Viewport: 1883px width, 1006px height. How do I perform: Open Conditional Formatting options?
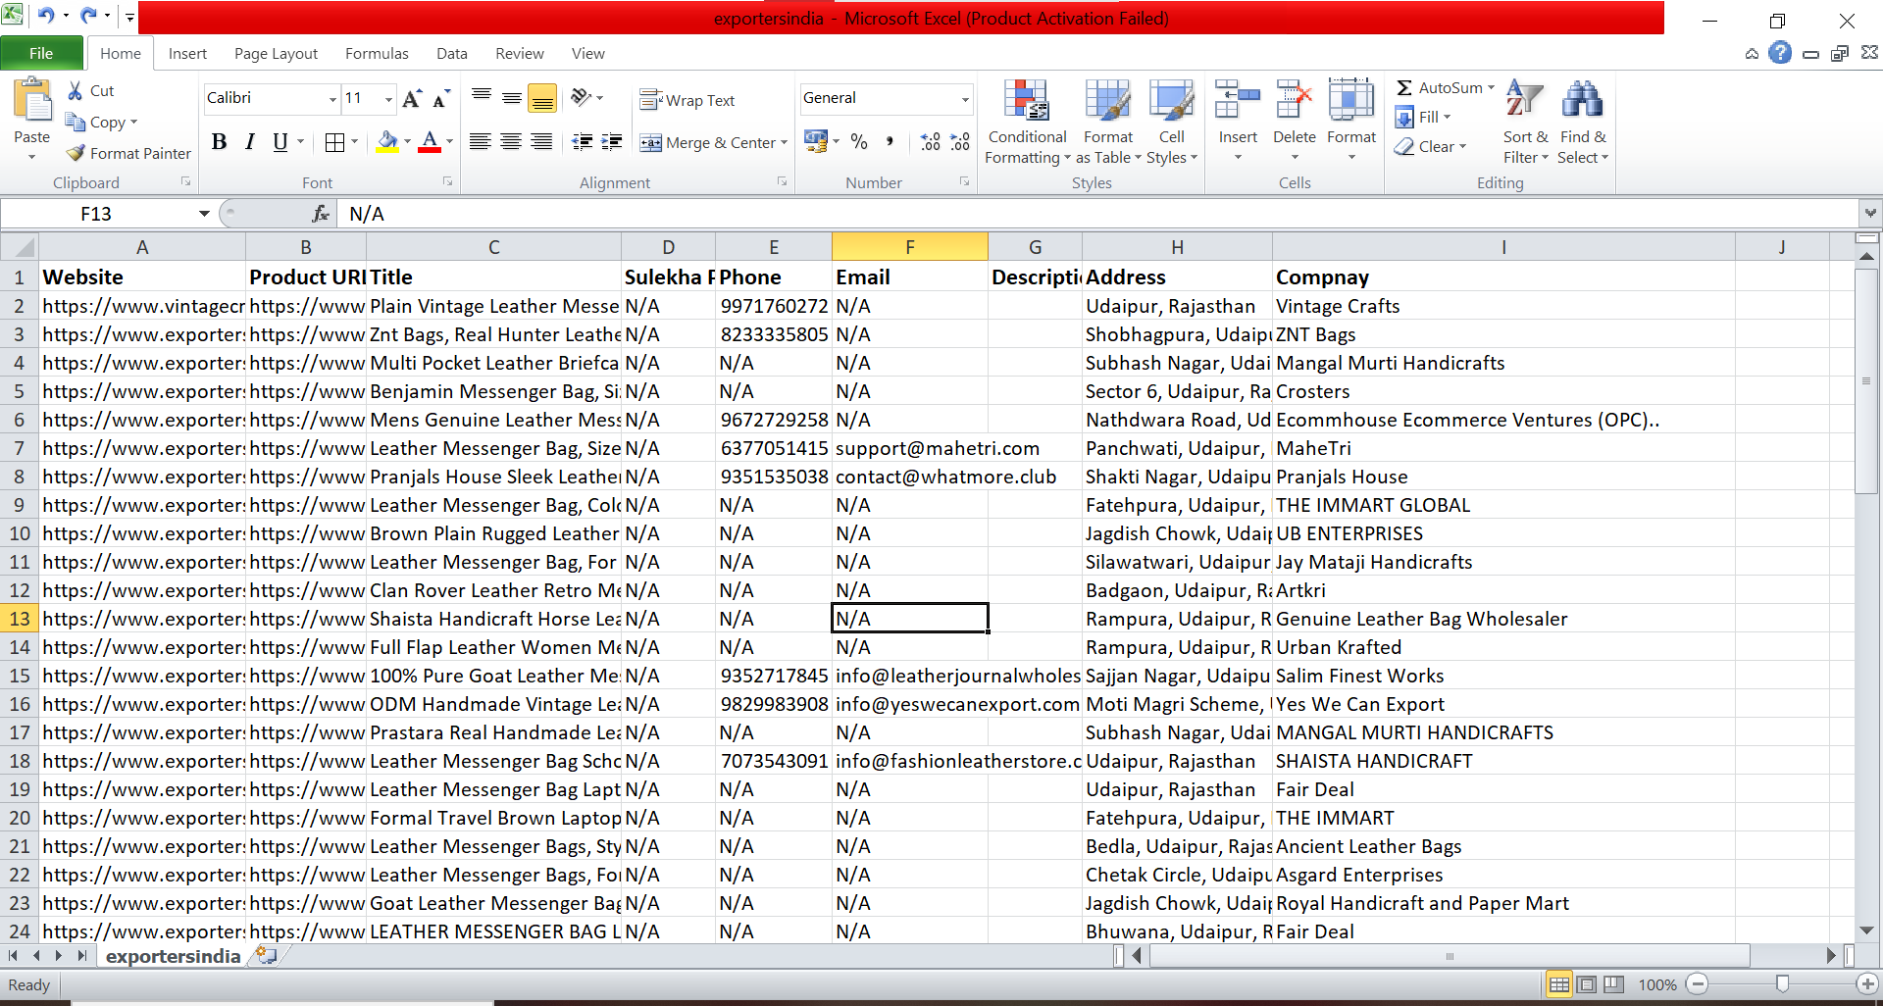[1026, 122]
